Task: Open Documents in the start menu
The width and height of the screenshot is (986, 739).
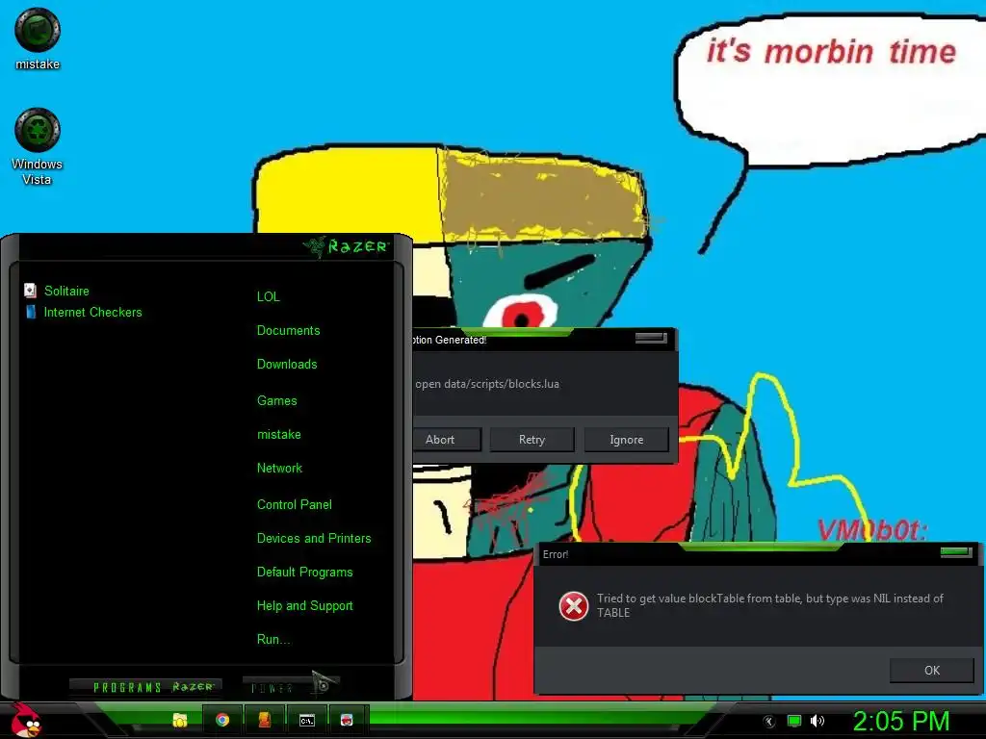Action: click(x=289, y=331)
